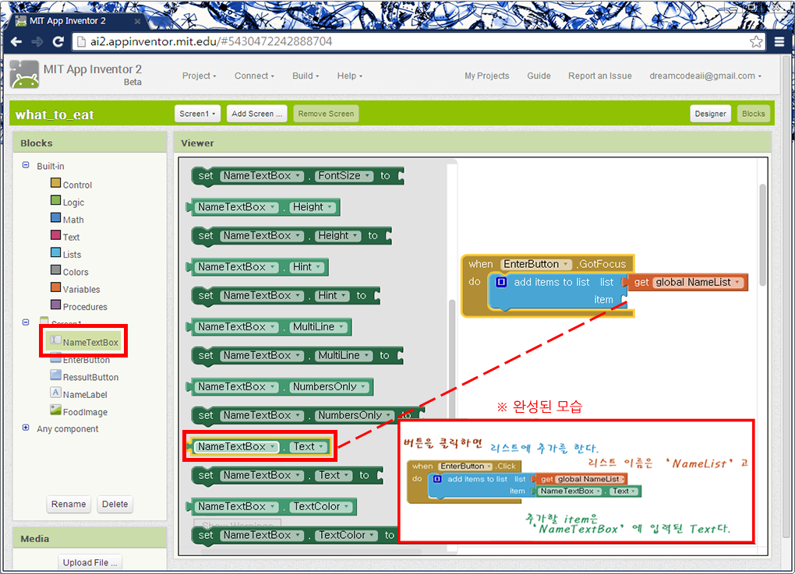
Task: Switch to the Designer view
Action: [710, 114]
